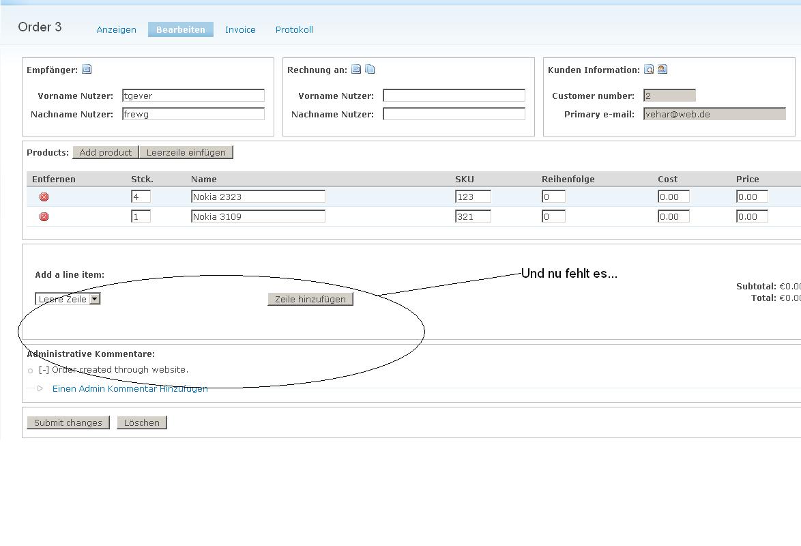Remove the Nokia 2323 product row
The width and height of the screenshot is (801, 546).
tap(44, 197)
